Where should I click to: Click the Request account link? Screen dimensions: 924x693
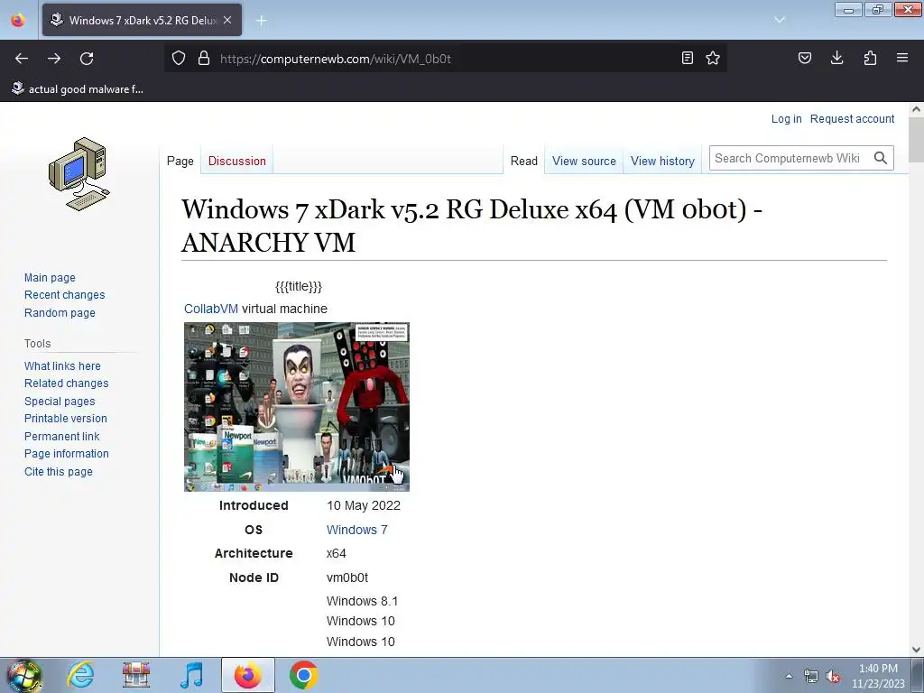tap(852, 119)
